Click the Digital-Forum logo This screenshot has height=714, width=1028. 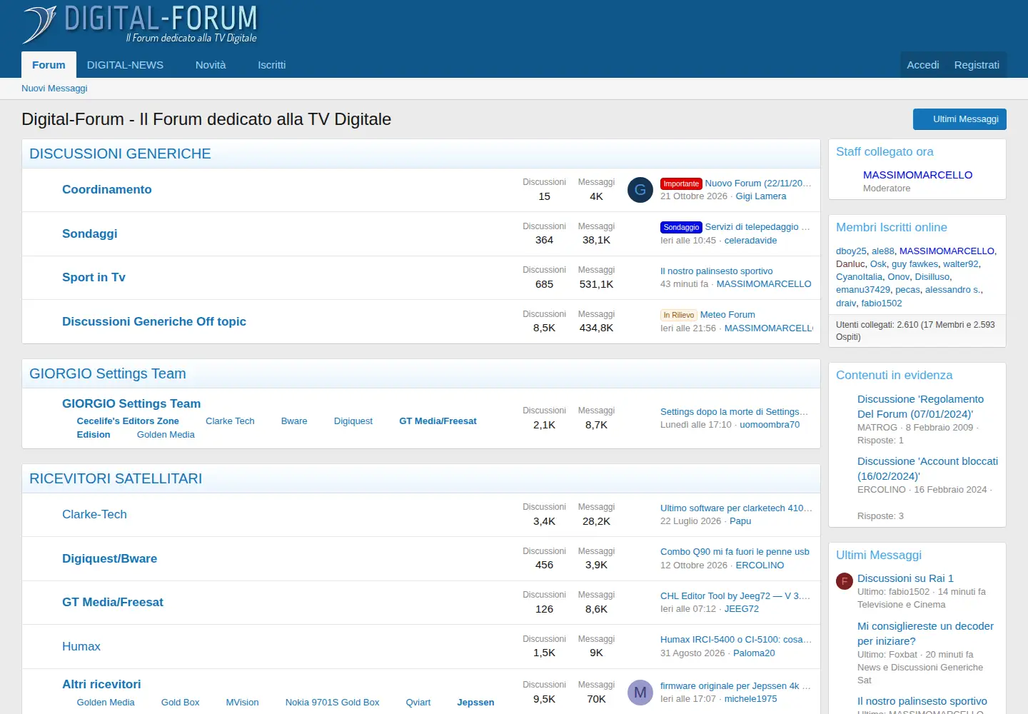pyautogui.click(x=140, y=24)
